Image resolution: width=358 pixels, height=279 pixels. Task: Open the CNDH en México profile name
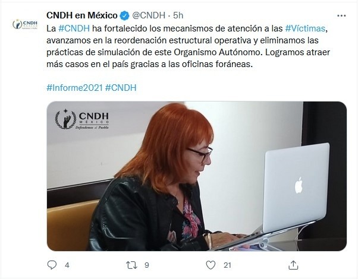pos(82,15)
